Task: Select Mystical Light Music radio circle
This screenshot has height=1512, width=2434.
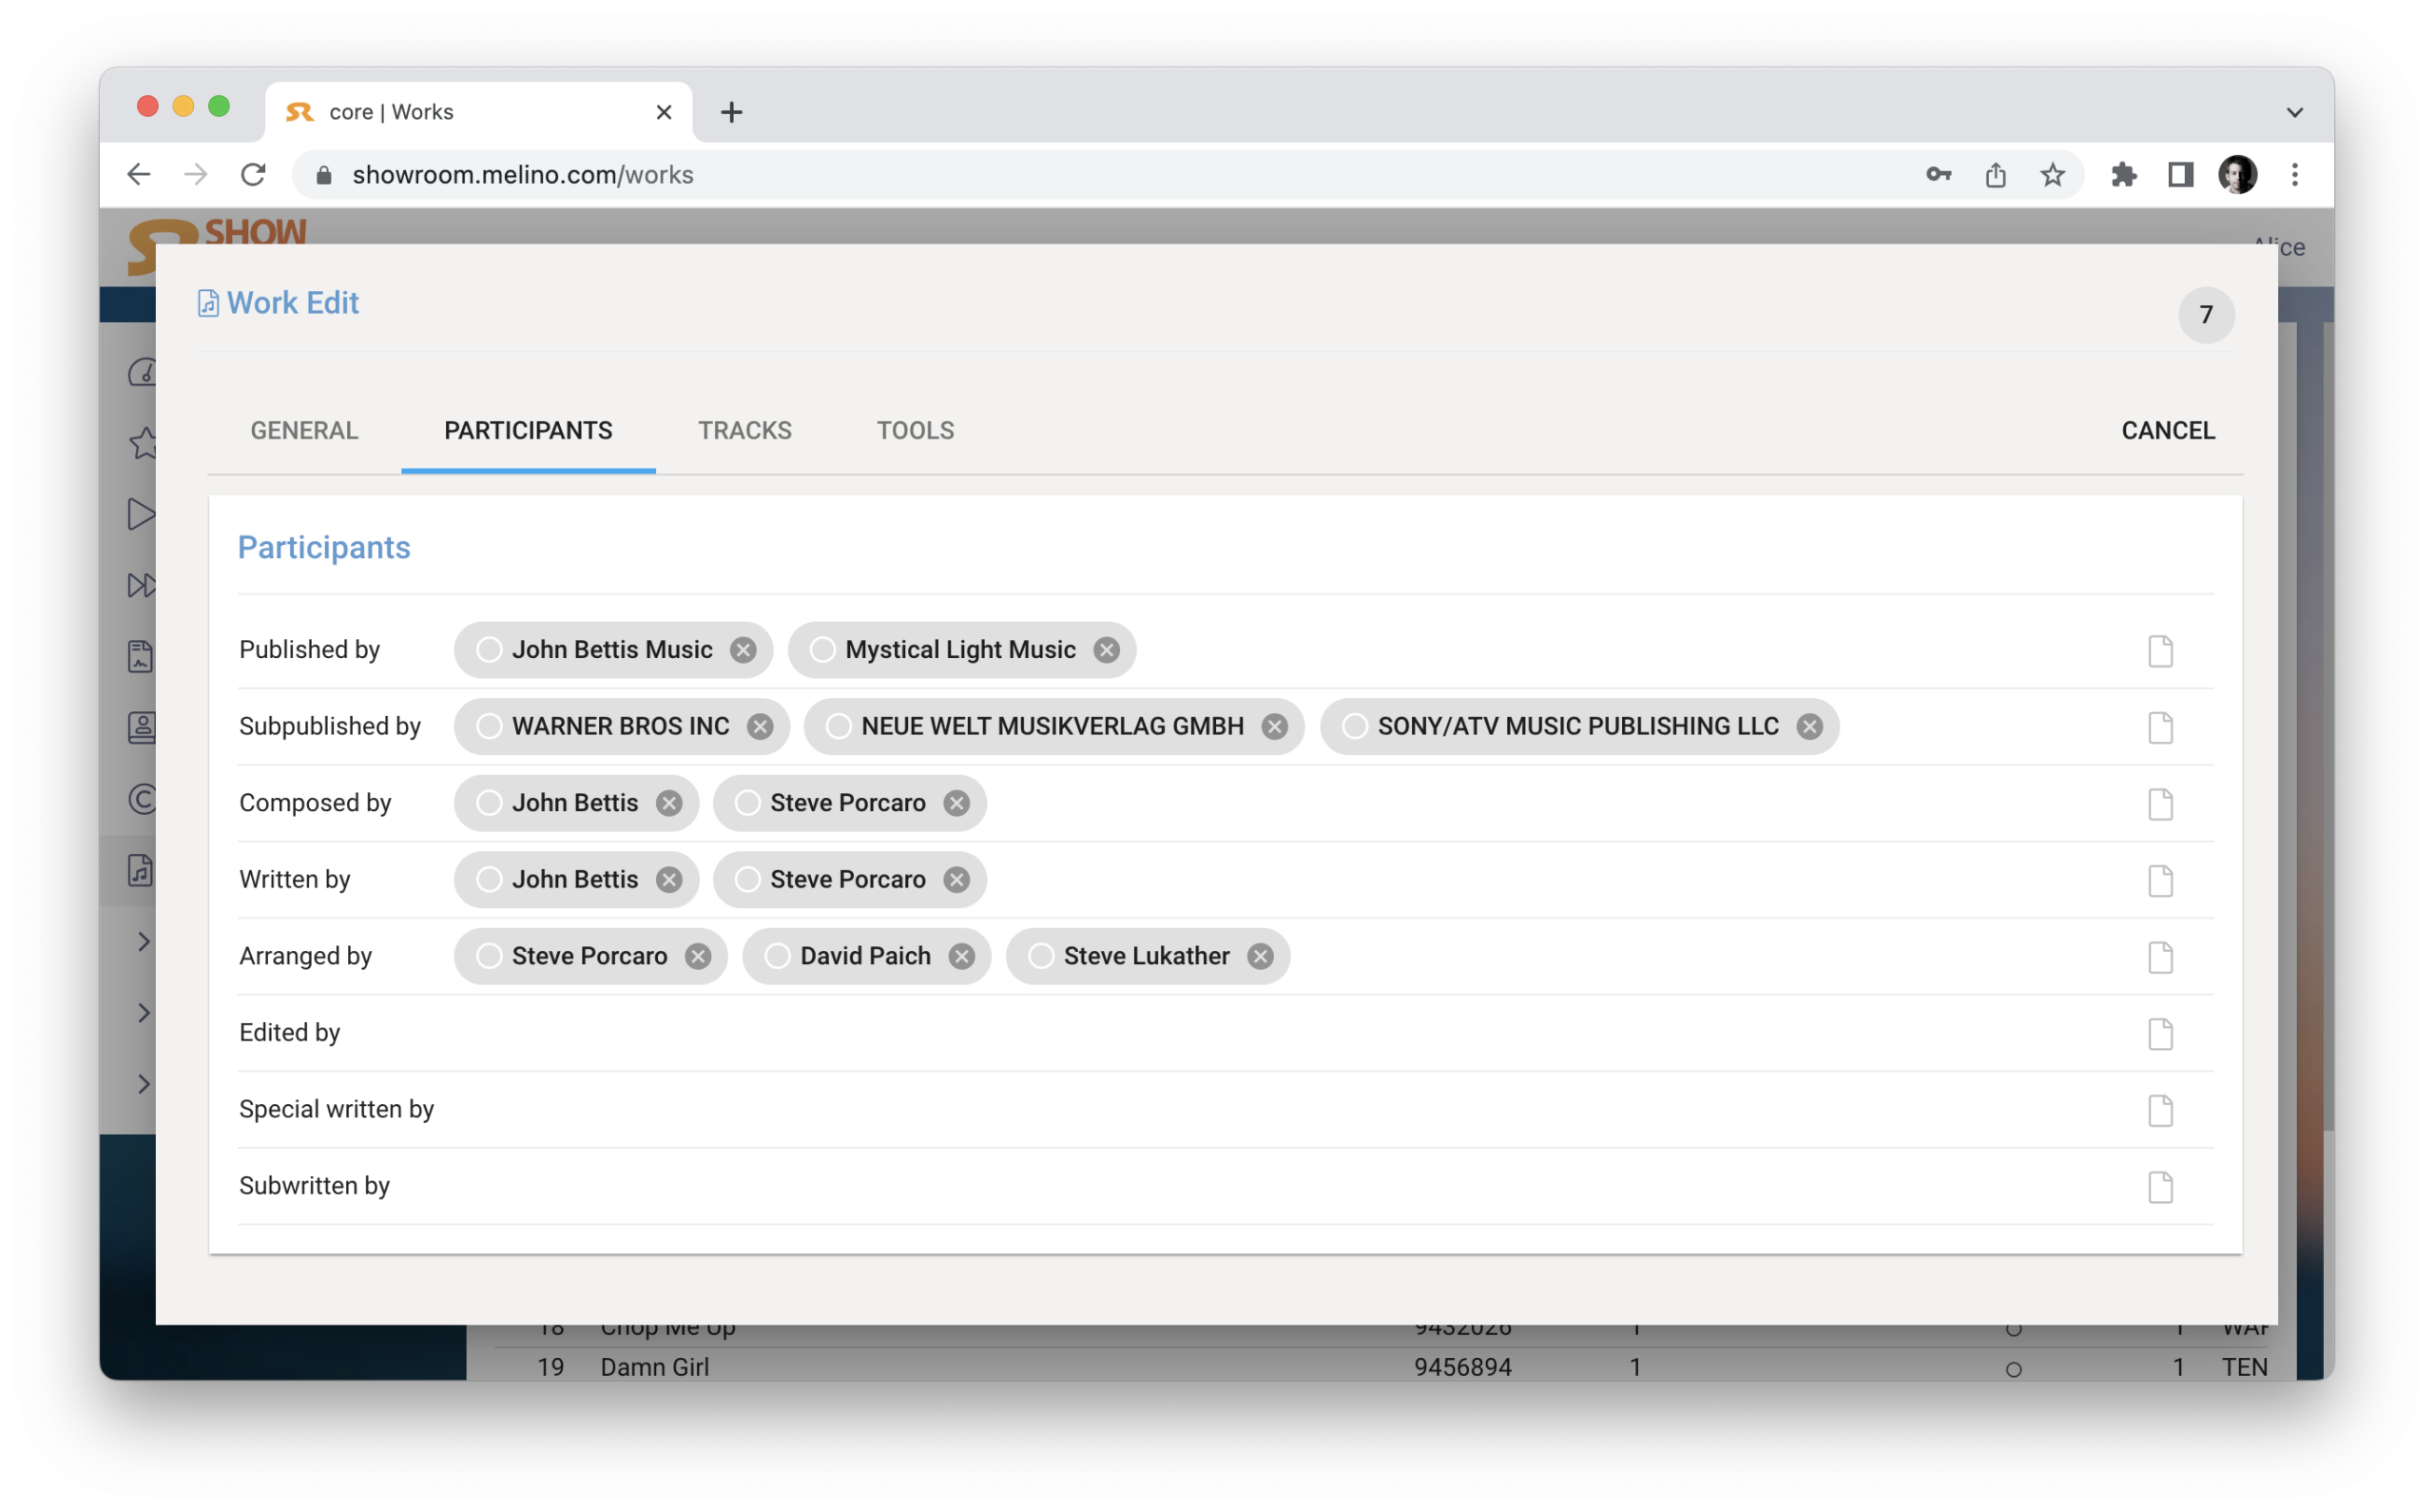Action: (822, 650)
